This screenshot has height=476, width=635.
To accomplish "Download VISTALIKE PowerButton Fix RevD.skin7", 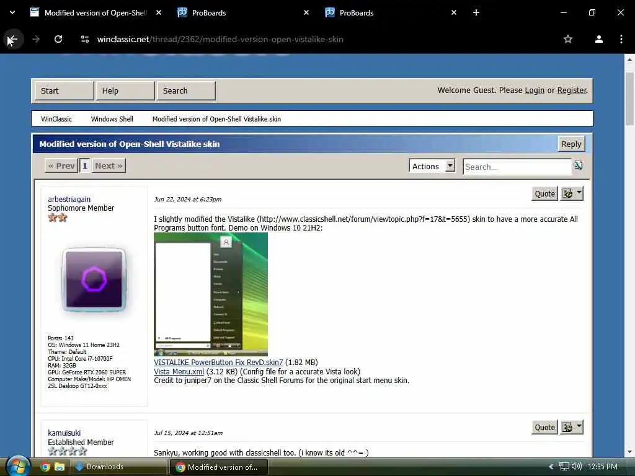I will tap(218, 362).
